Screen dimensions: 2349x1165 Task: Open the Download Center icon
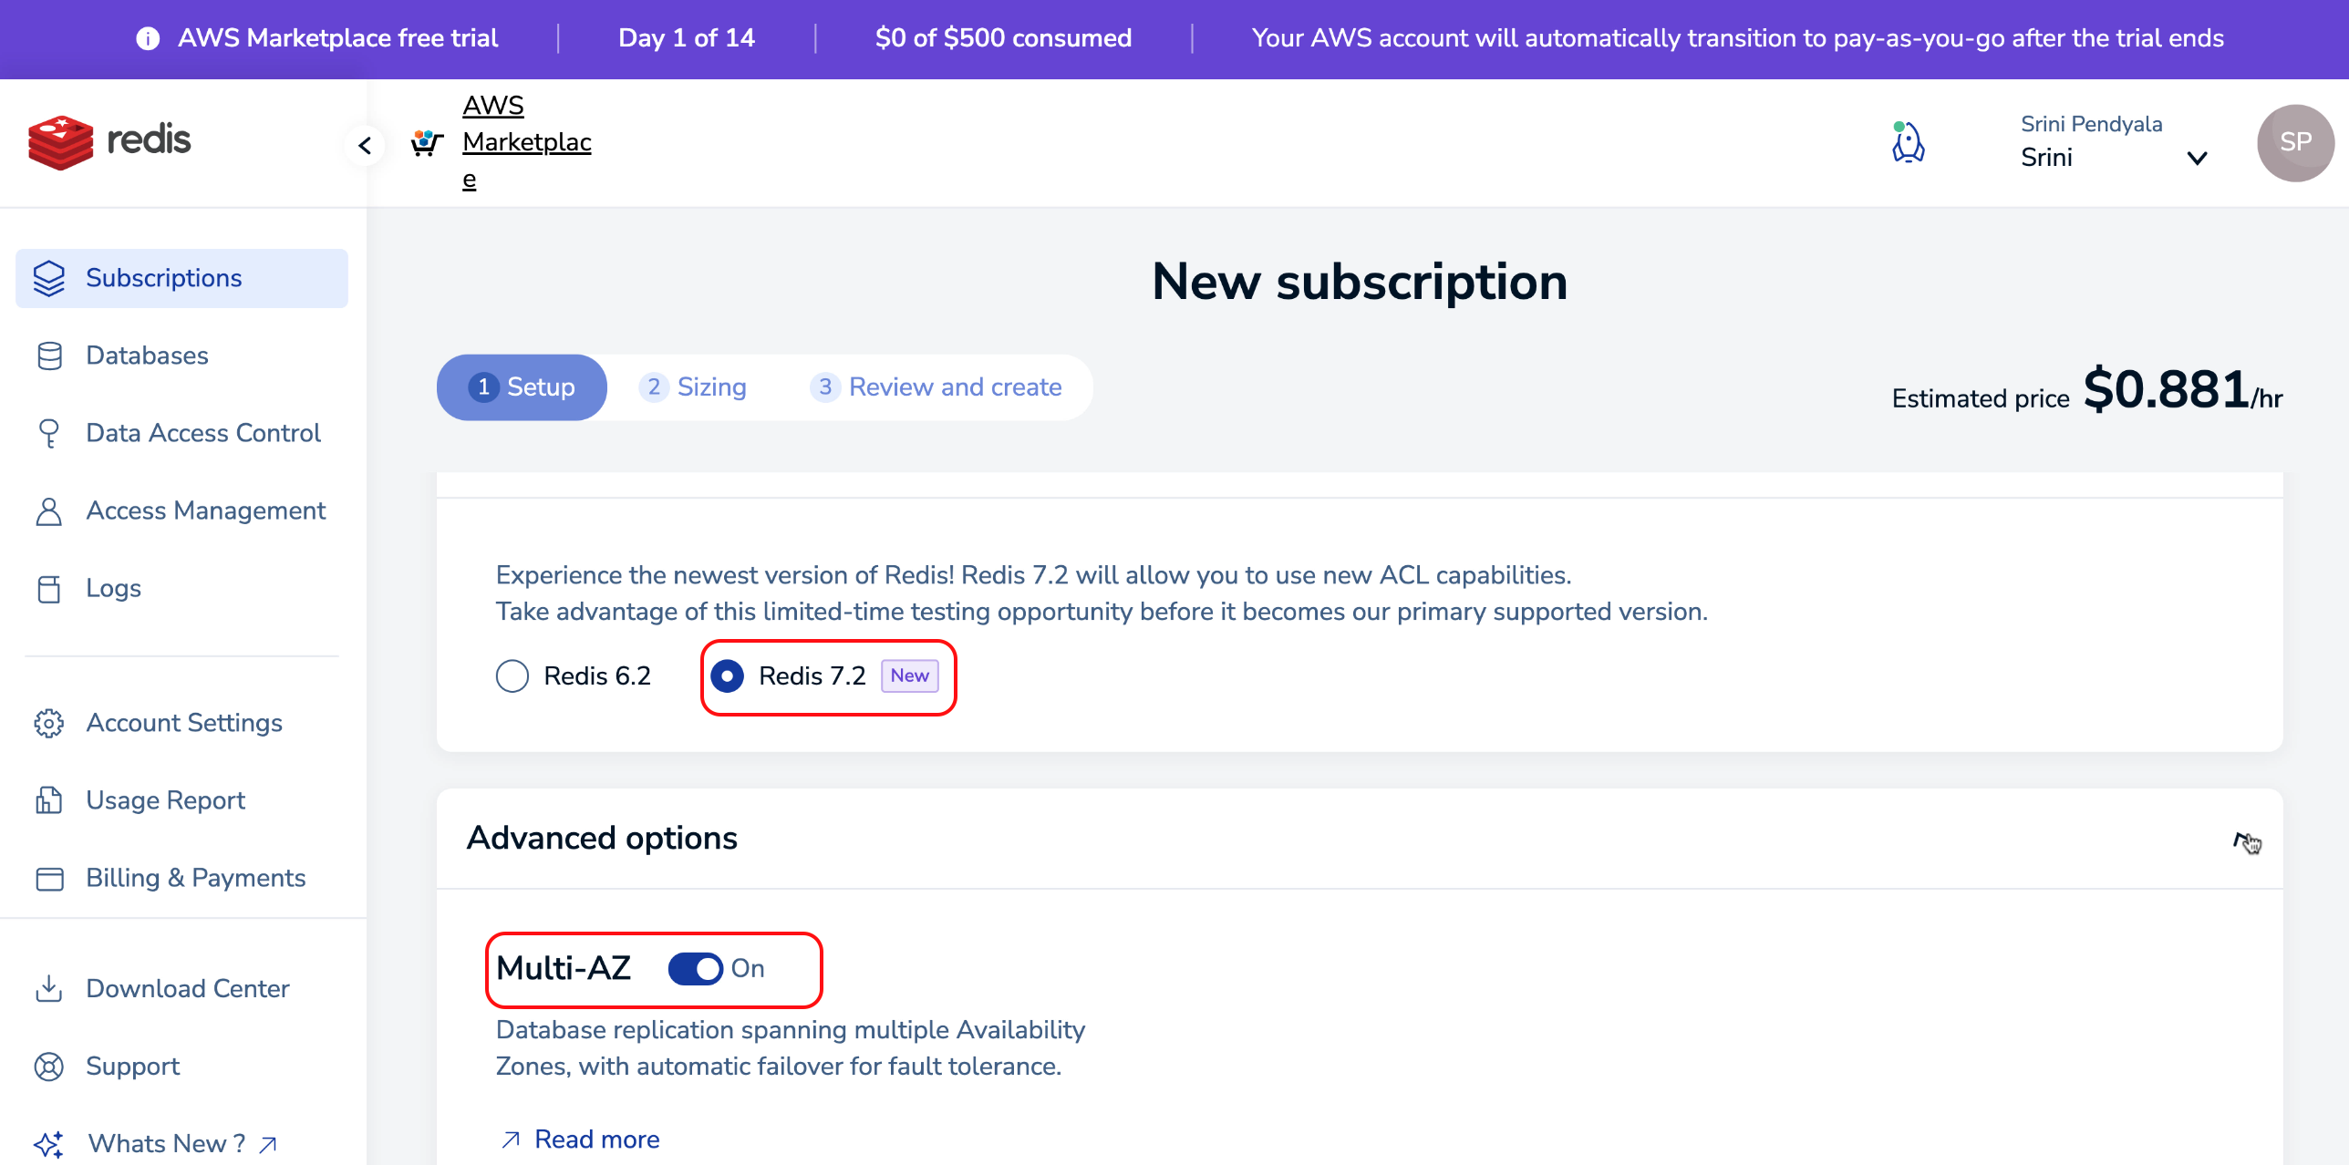pos(49,988)
